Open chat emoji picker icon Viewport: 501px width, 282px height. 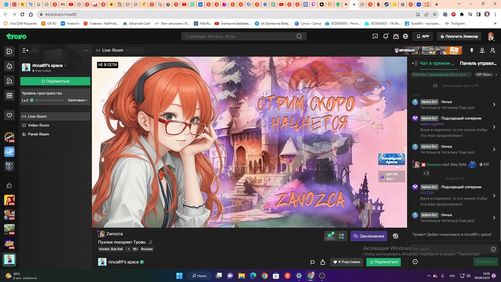coord(493,249)
